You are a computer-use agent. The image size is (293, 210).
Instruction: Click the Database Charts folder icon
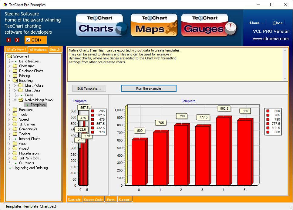[x=15, y=71]
